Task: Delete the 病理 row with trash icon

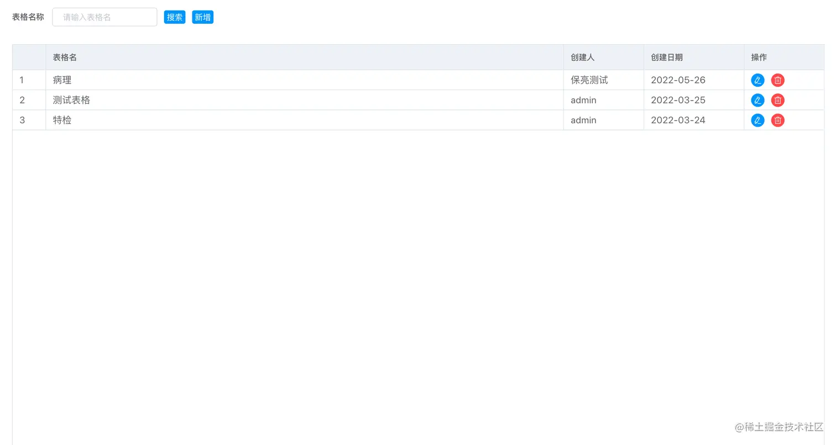Action: 777,80
